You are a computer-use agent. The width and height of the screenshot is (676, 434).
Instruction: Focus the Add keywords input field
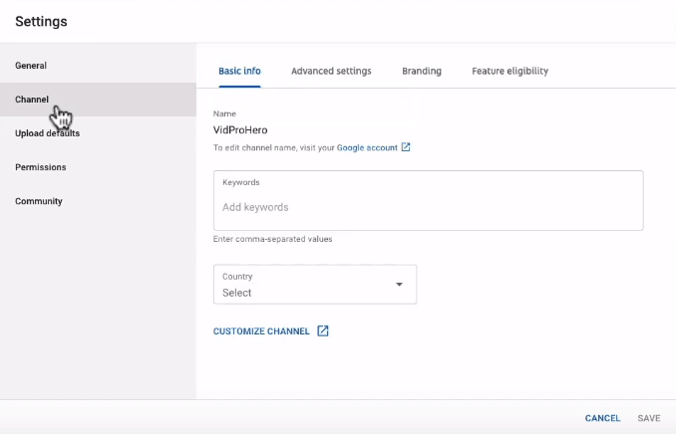(428, 201)
